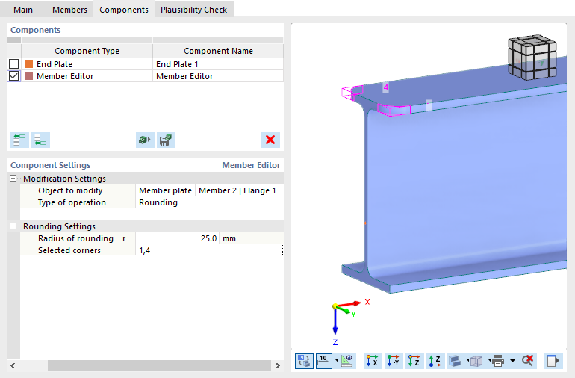Image resolution: width=575 pixels, height=378 pixels.
Task: Click the scroll left arrow
Action: tap(13, 365)
